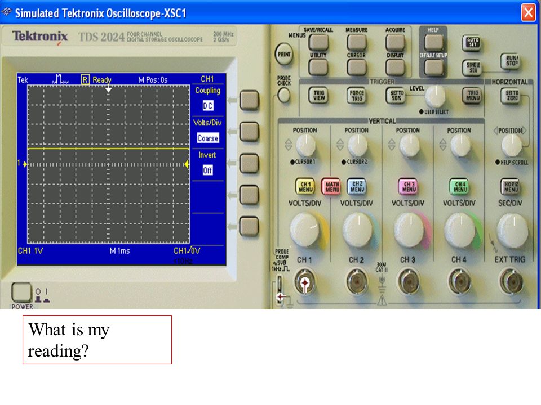Select the Coupling DC option on screen

[x=208, y=105]
